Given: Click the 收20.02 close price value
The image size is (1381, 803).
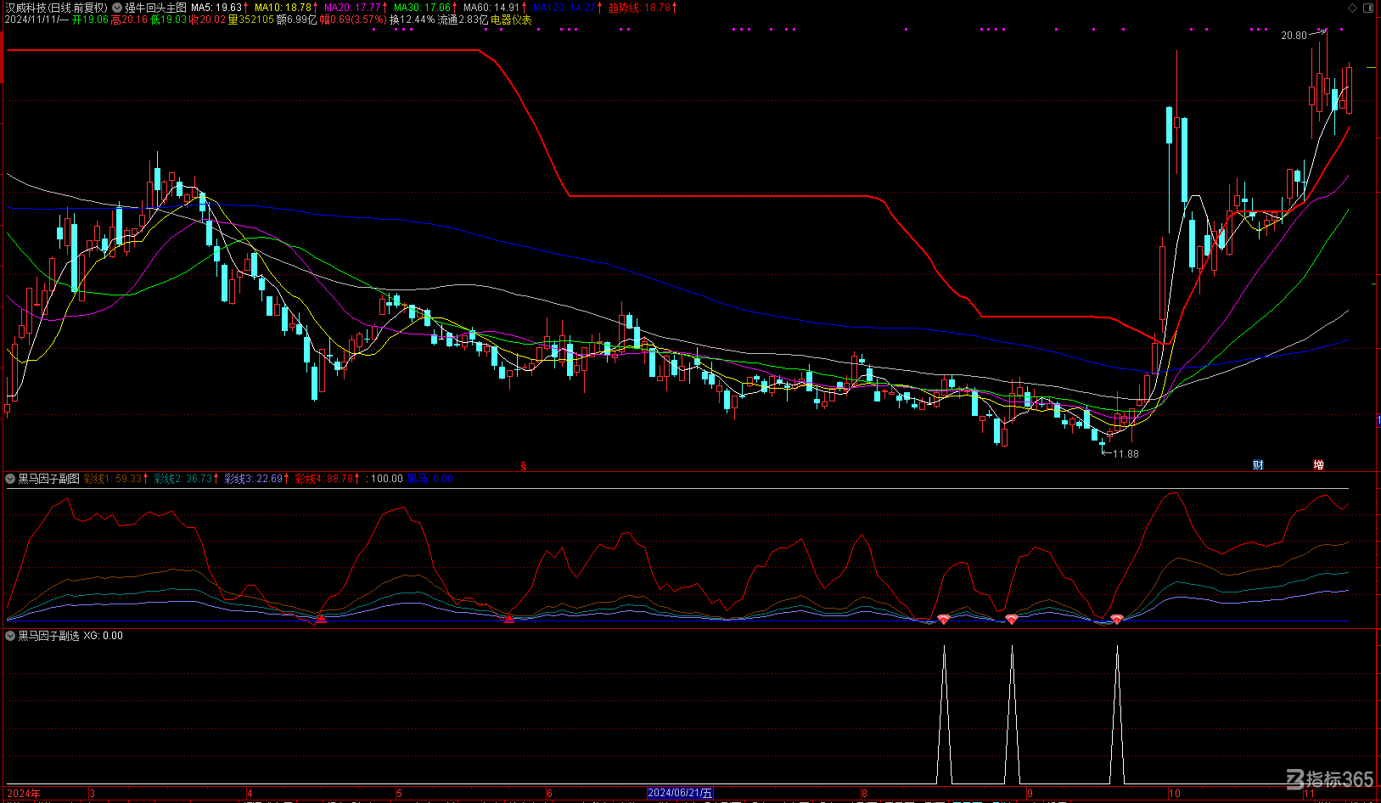Looking at the screenshot, I should pos(207,20).
